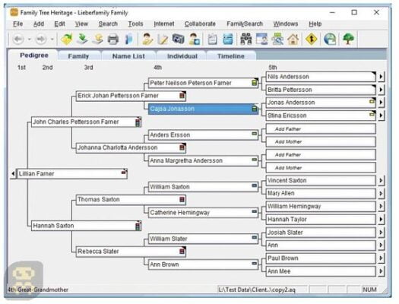The height and width of the screenshot is (304, 399).
Task: Click the clipboard icon
Action: pyautogui.click(x=213, y=40)
